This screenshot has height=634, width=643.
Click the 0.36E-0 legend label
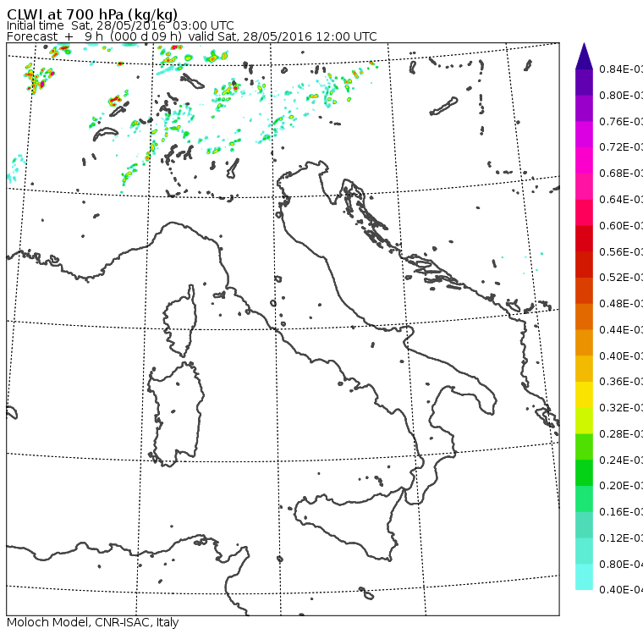tap(621, 382)
